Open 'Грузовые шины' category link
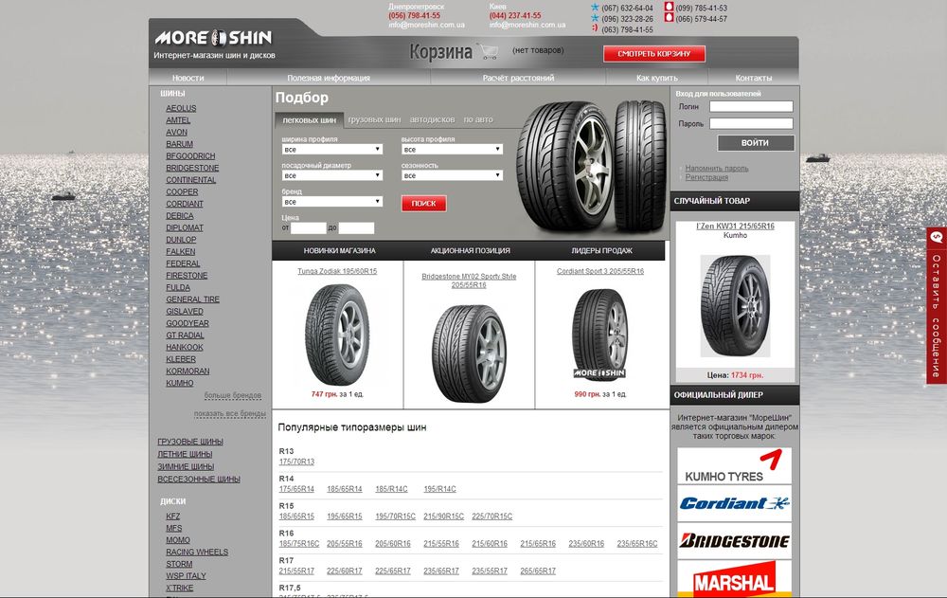 tap(190, 442)
